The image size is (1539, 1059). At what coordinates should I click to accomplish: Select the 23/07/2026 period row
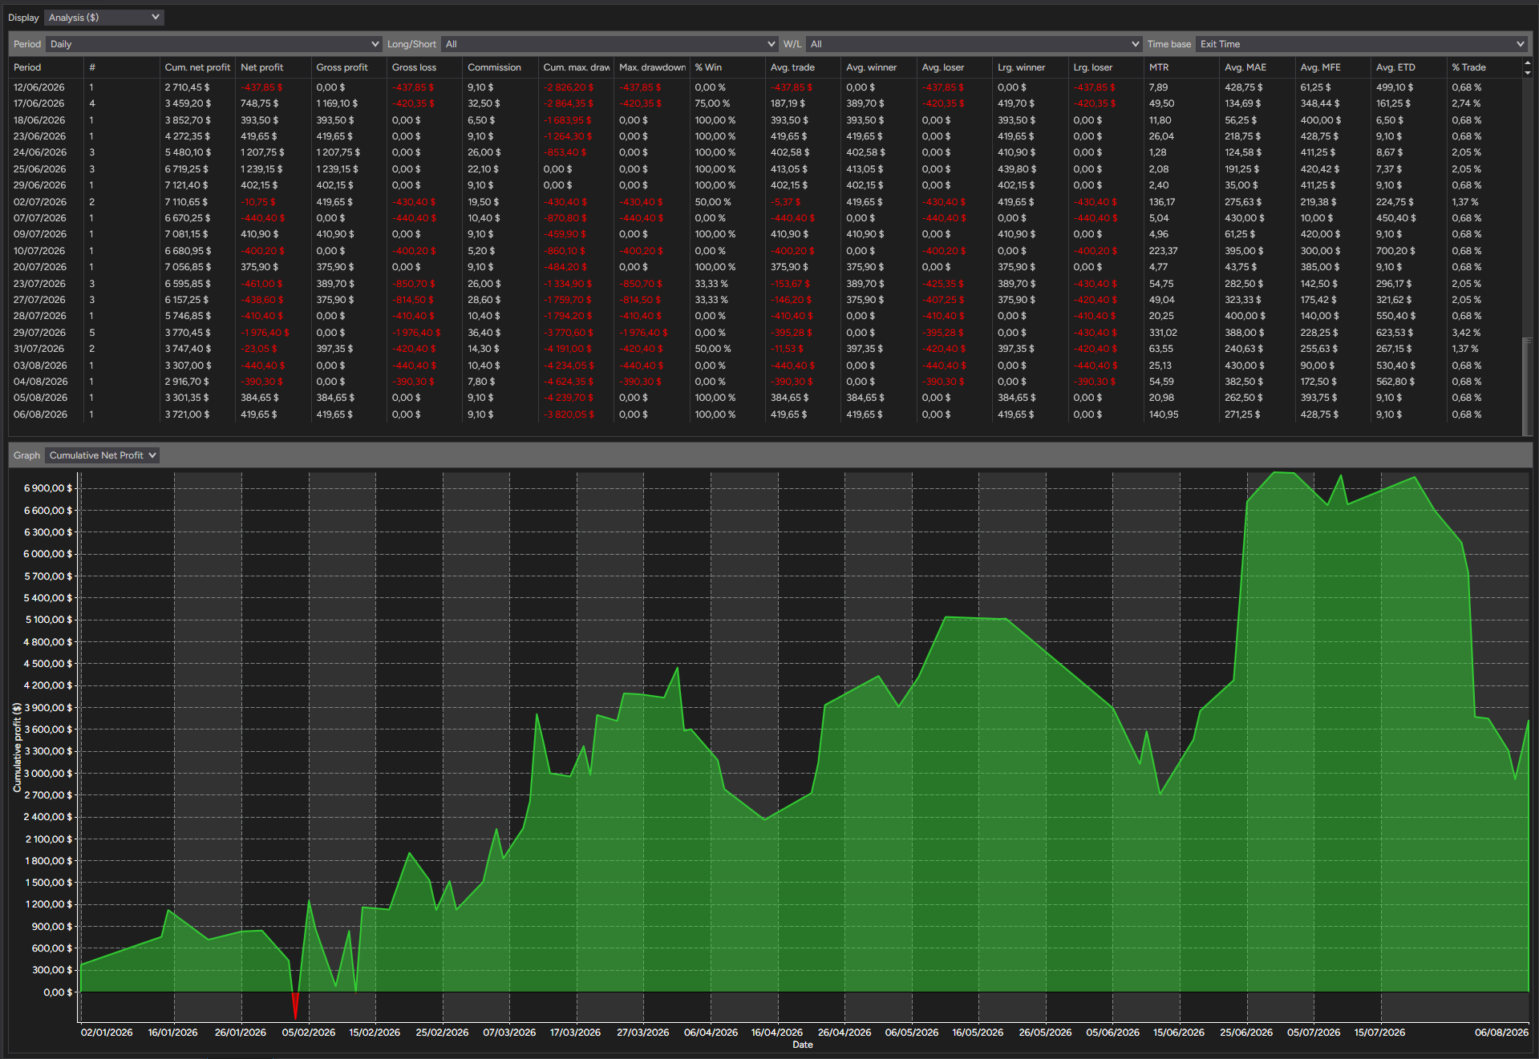click(x=765, y=284)
